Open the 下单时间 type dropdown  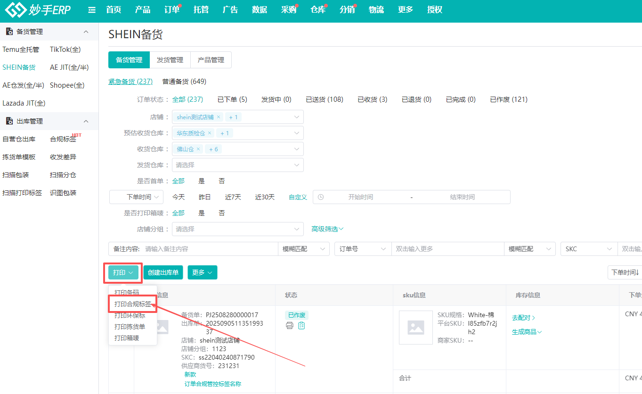(136, 197)
